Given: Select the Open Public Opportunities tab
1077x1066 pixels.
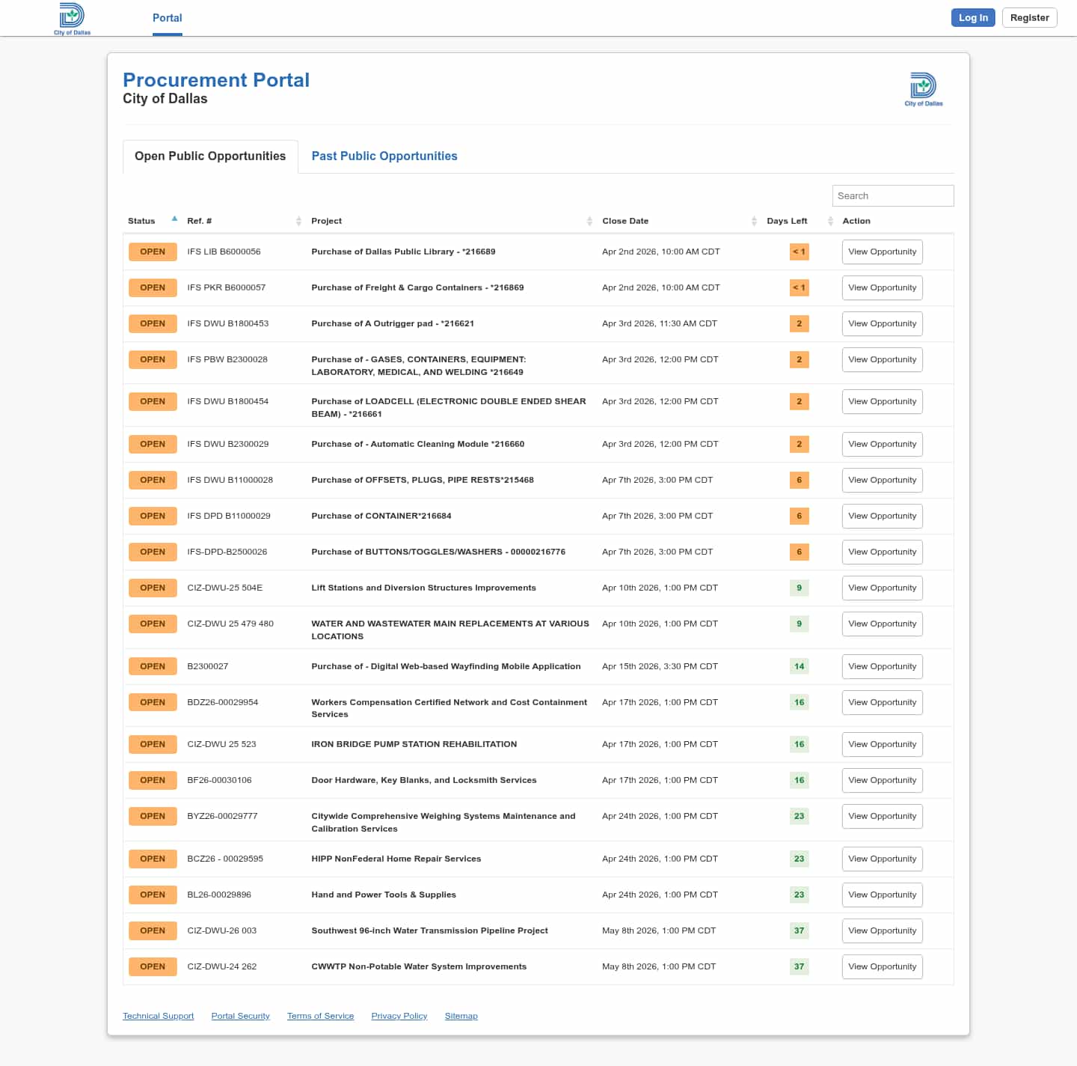Looking at the screenshot, I should click(x=210, y=156).
